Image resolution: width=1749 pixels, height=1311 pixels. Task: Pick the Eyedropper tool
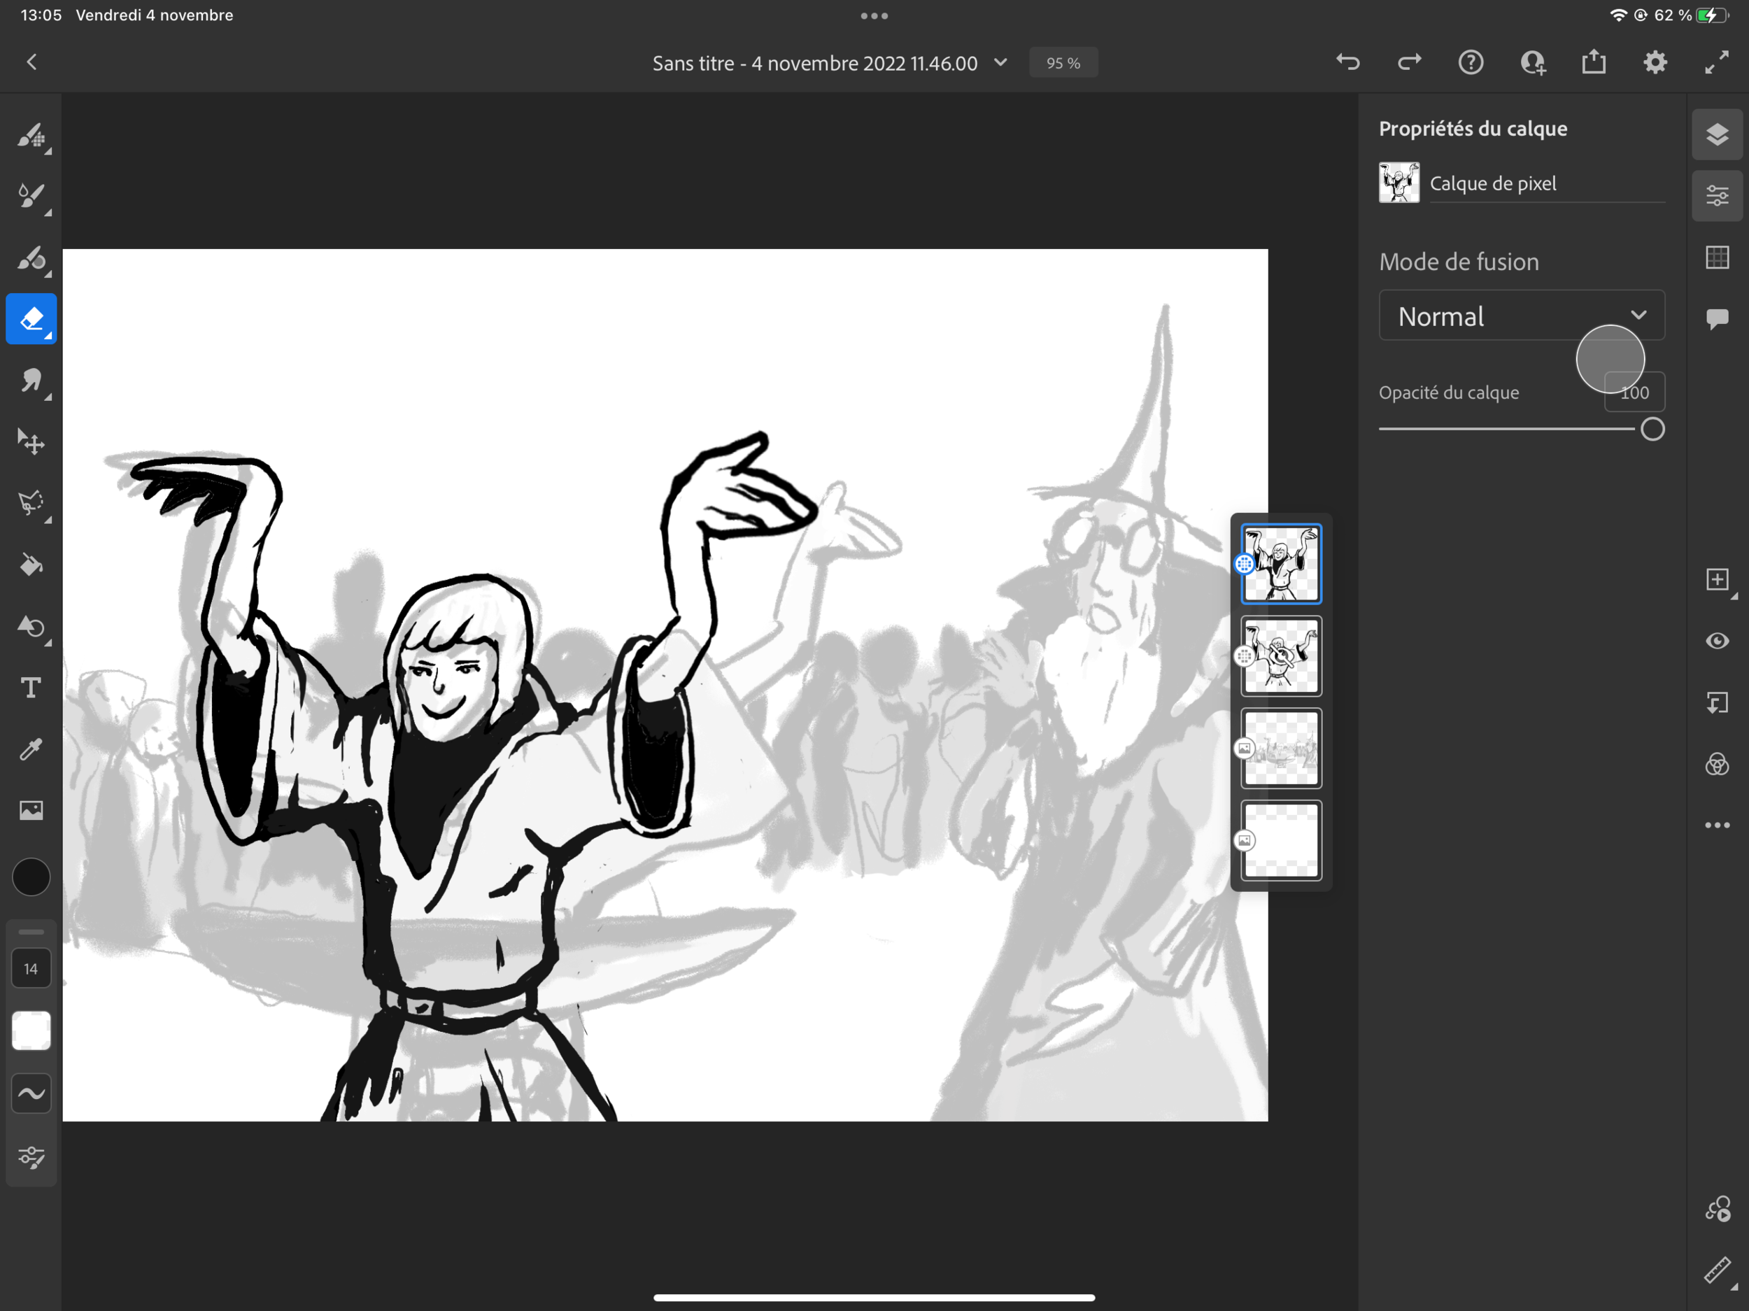click(31, 749)
